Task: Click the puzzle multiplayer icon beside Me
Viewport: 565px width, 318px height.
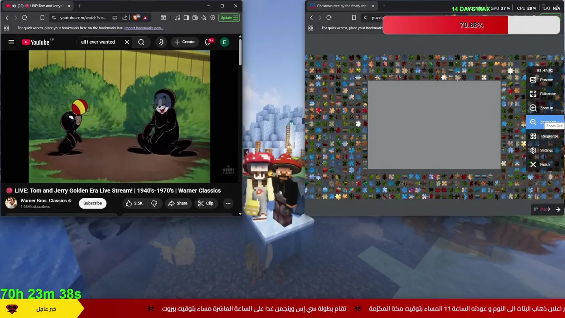Action: [x=536, y=209]
